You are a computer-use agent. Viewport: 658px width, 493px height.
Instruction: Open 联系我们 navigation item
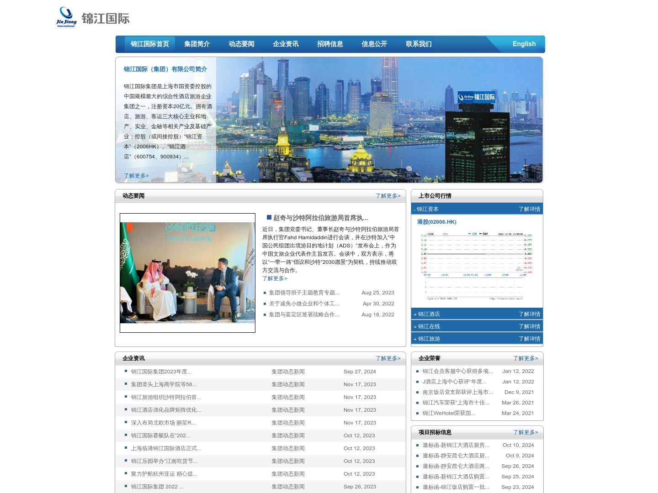(x=419, y=44)
